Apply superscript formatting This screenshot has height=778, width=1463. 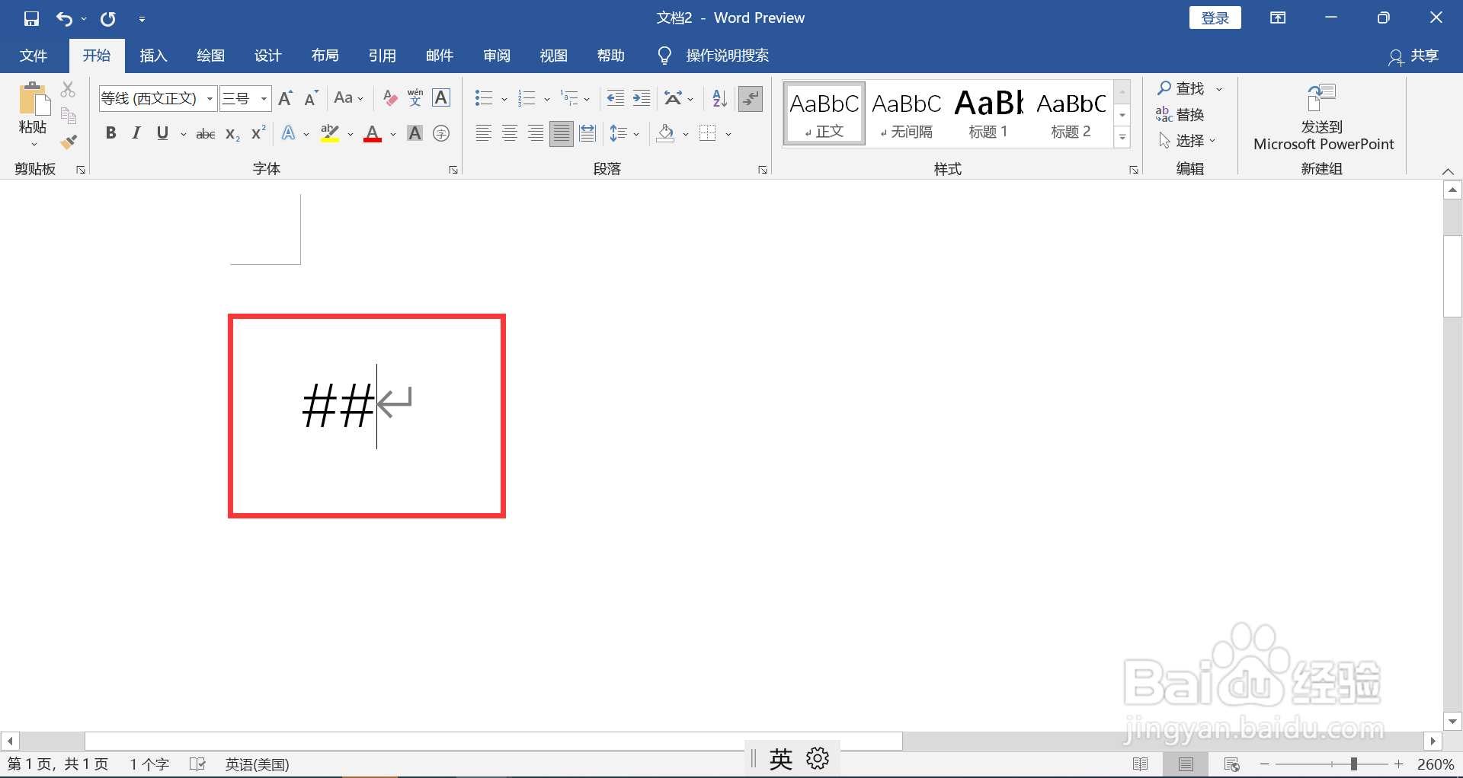[x=258, y=133]
